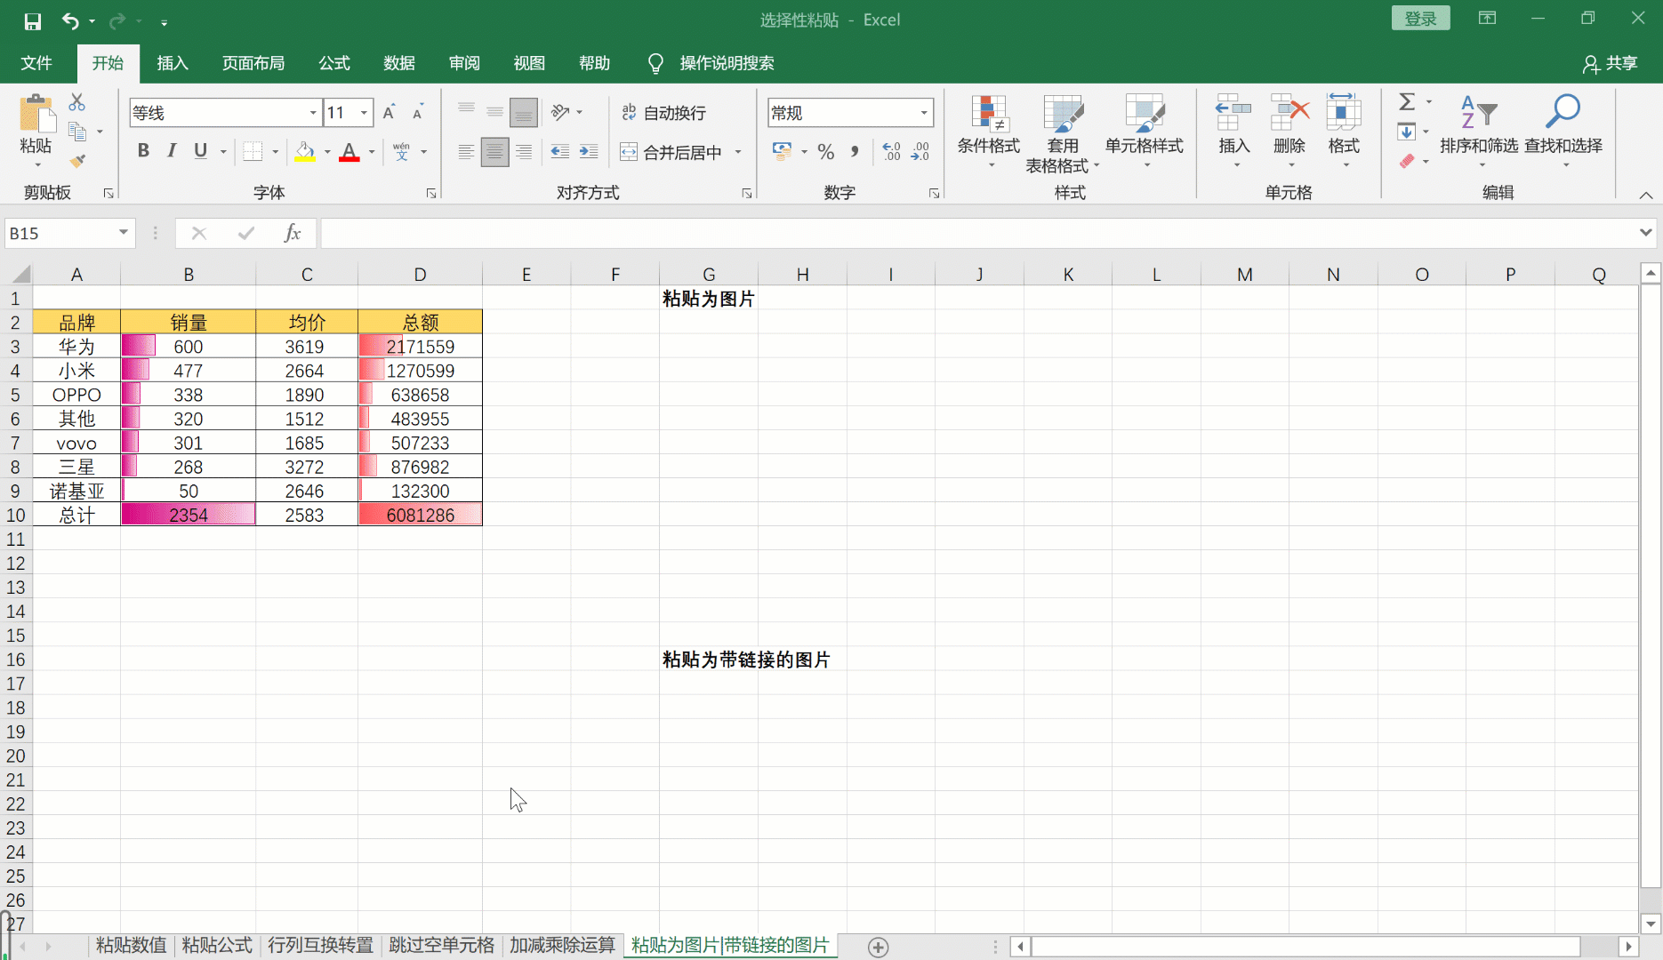Click the Login (登录) button

[x=1420, y=19]
